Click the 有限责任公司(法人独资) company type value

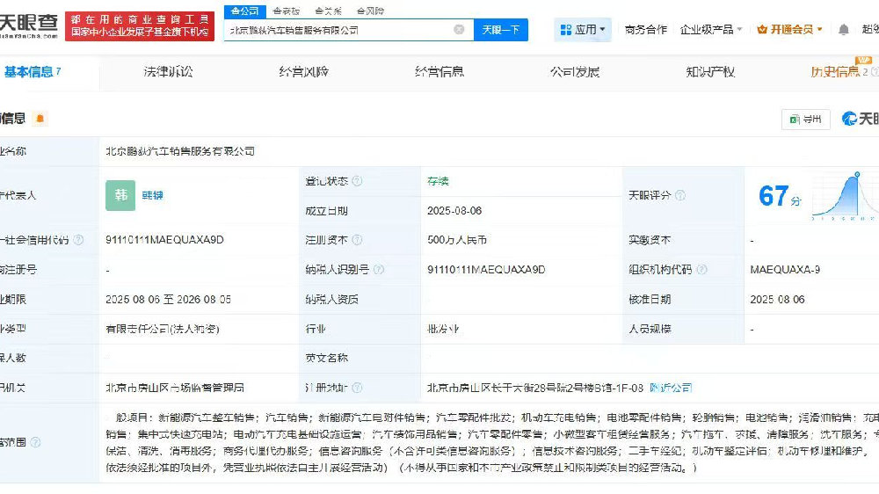pyautogui.click(x=163, y=329)
